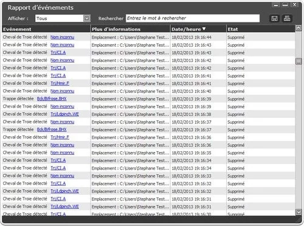Select date cell 18/02/2013 19:16:44

[x=192, y=37]
